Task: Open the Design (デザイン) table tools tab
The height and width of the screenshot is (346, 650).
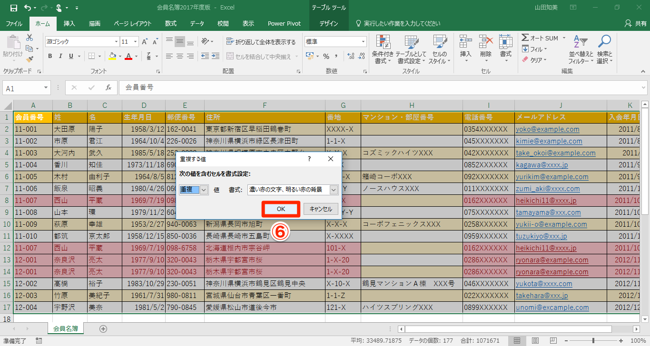Action: tap(329, 24)
